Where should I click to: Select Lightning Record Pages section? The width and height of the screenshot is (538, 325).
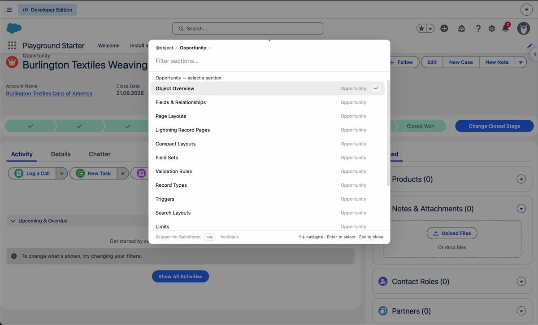tap(268, 130)
